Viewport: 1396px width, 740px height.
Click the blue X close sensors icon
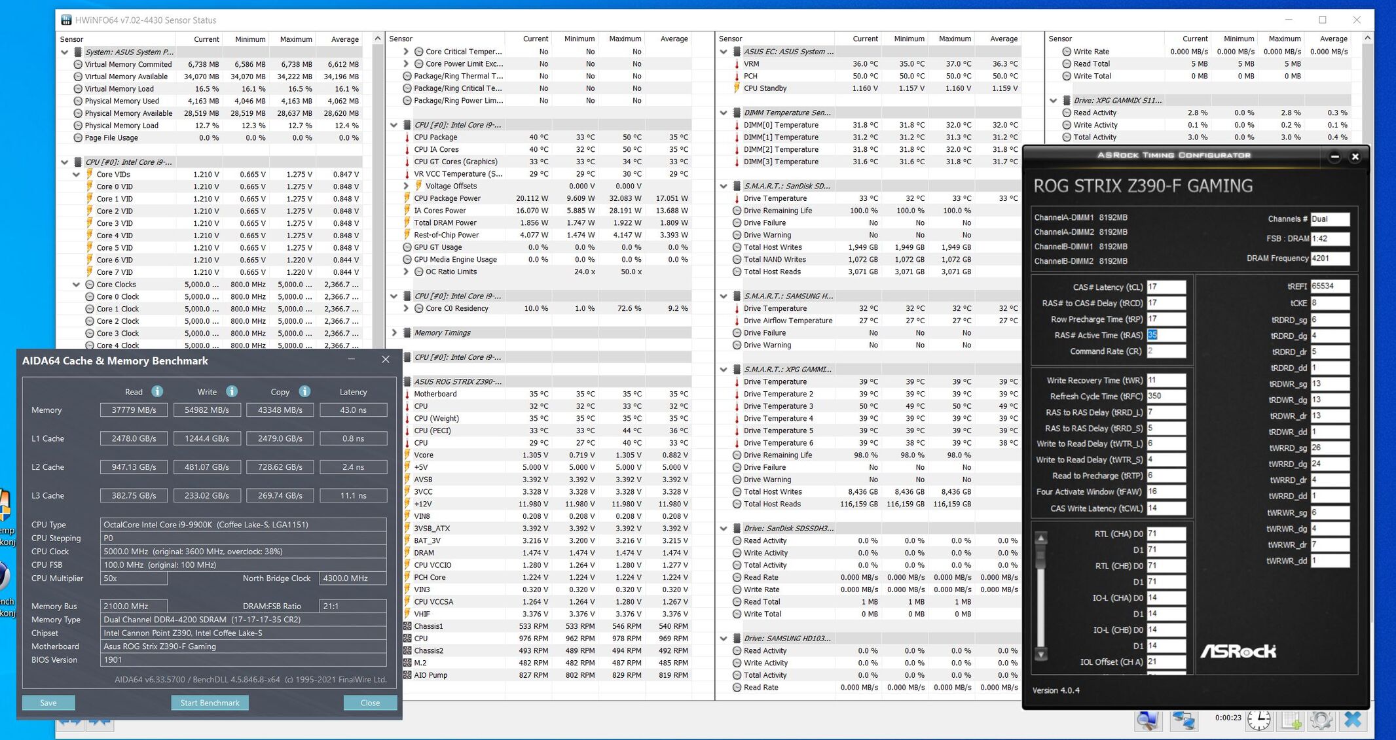(x=1353, y=720)
